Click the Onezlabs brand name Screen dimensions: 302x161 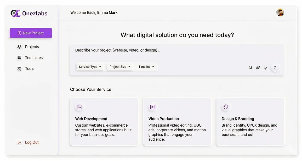click(35, 14)
